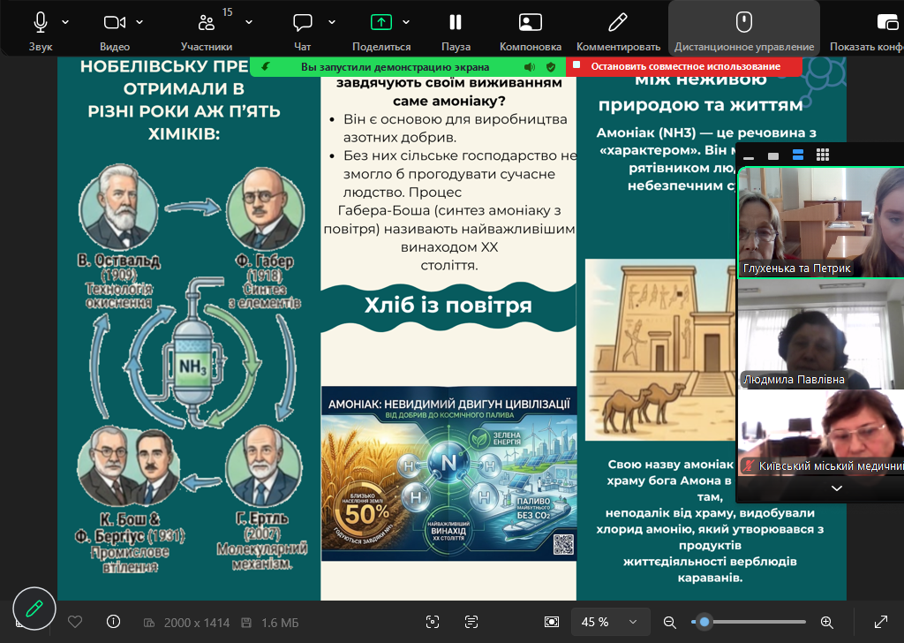Click the visual search scan icon
This screenshot has height=643, width=904.
pyautogui.click(x=433, y=622)
